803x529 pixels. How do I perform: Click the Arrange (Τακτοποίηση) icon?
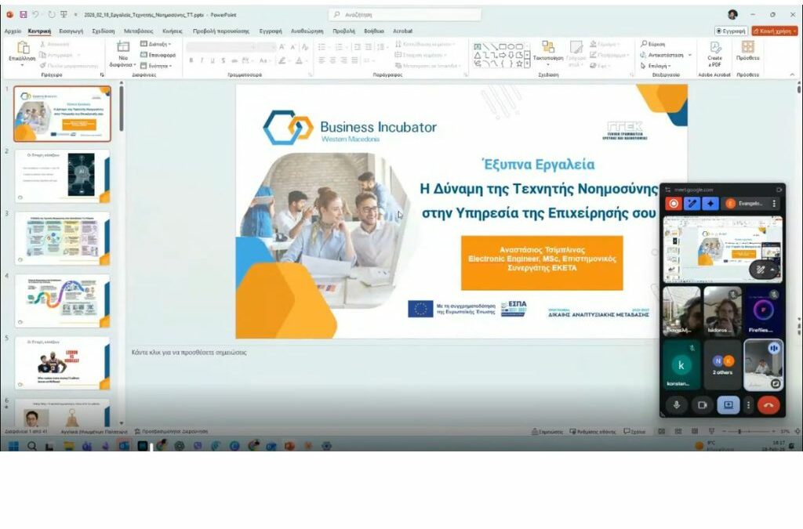(548, 49)
